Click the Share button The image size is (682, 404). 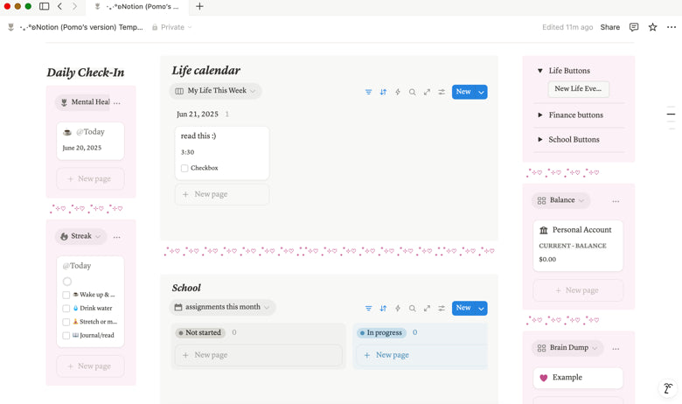[609, 27]
